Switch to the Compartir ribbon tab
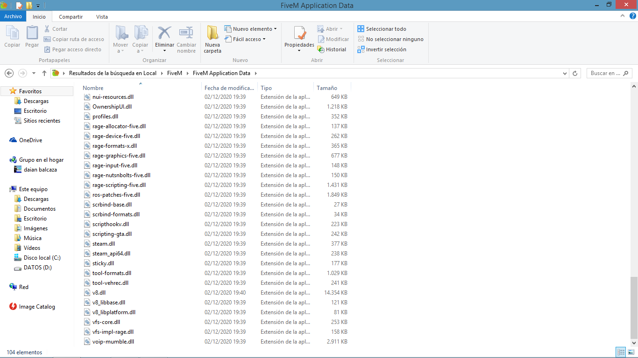This screenshot has height=358, width=638. [71, 17]
